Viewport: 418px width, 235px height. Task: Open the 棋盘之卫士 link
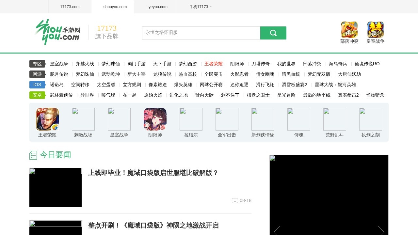pyautogui.click(x=258, y=95)
